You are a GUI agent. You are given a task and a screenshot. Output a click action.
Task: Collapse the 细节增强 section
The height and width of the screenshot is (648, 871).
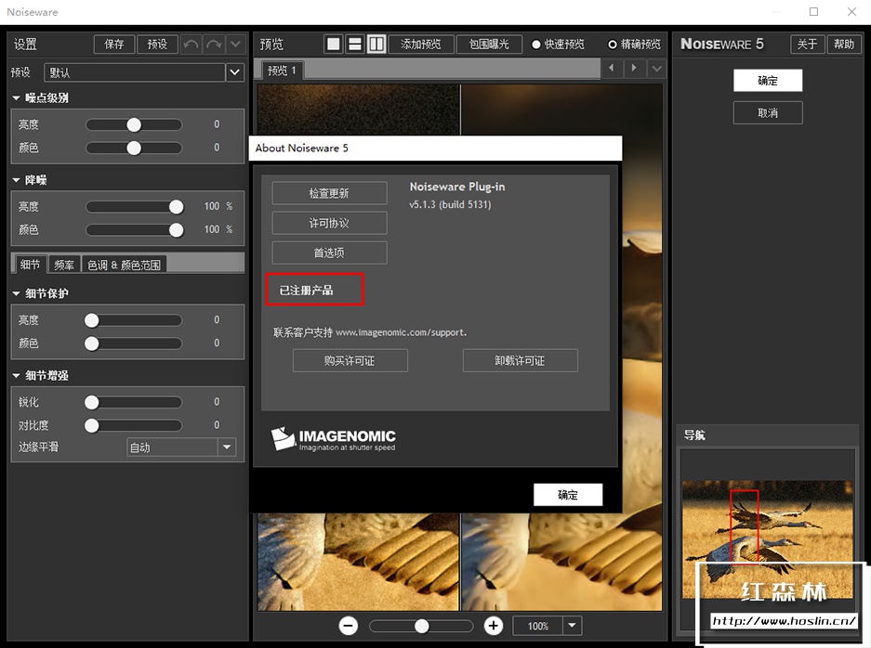point(16,376)
